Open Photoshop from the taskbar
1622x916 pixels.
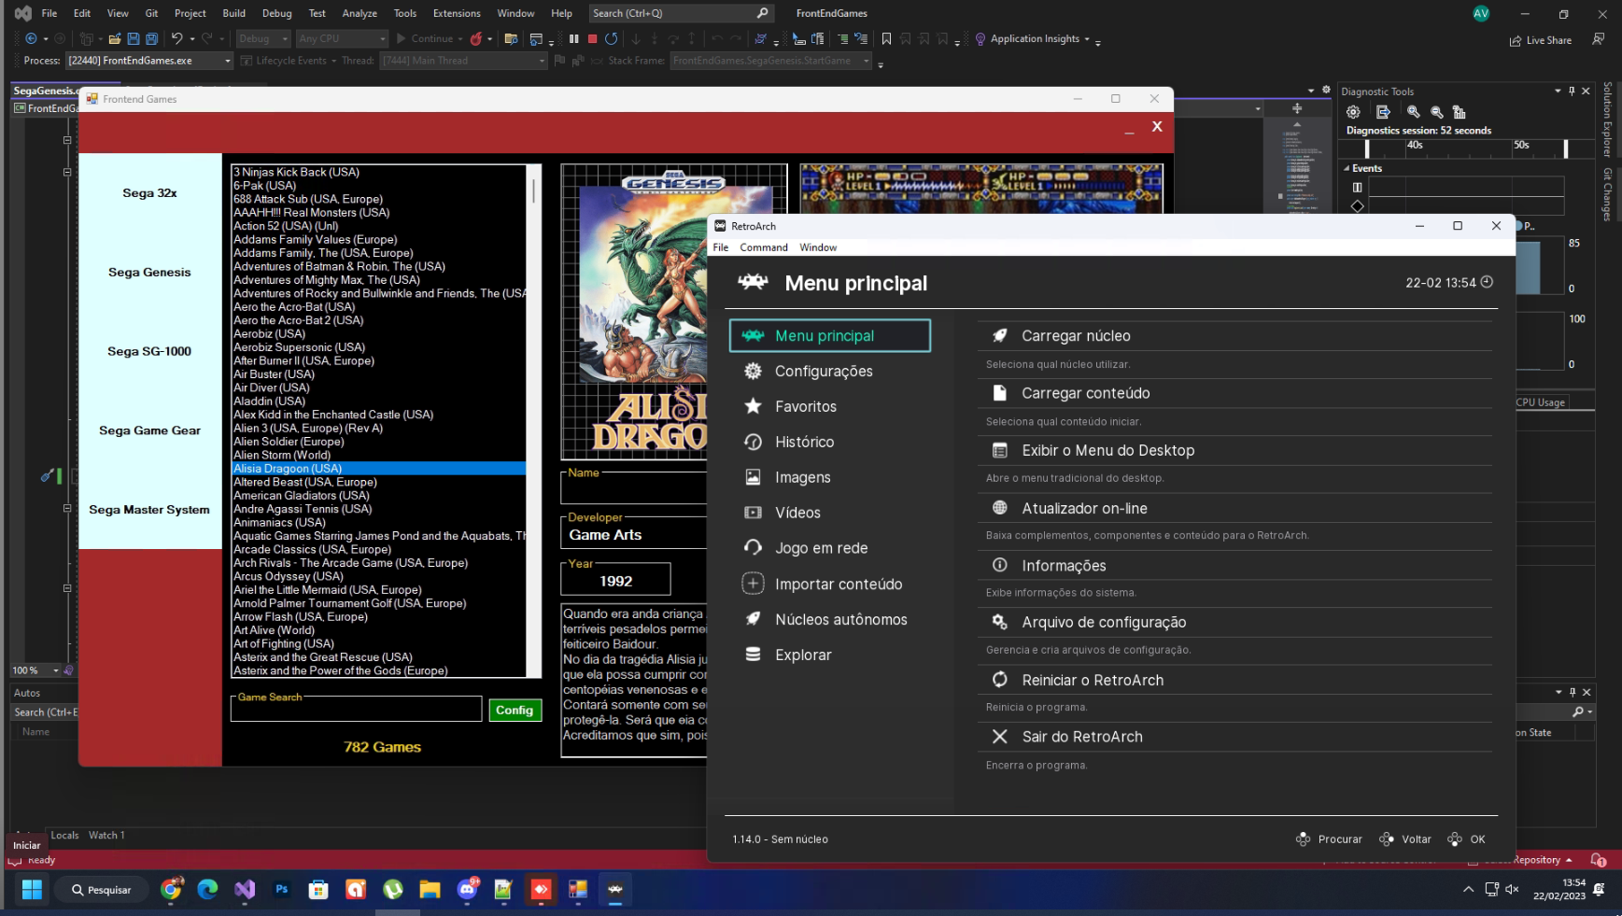tap(281, 890)
